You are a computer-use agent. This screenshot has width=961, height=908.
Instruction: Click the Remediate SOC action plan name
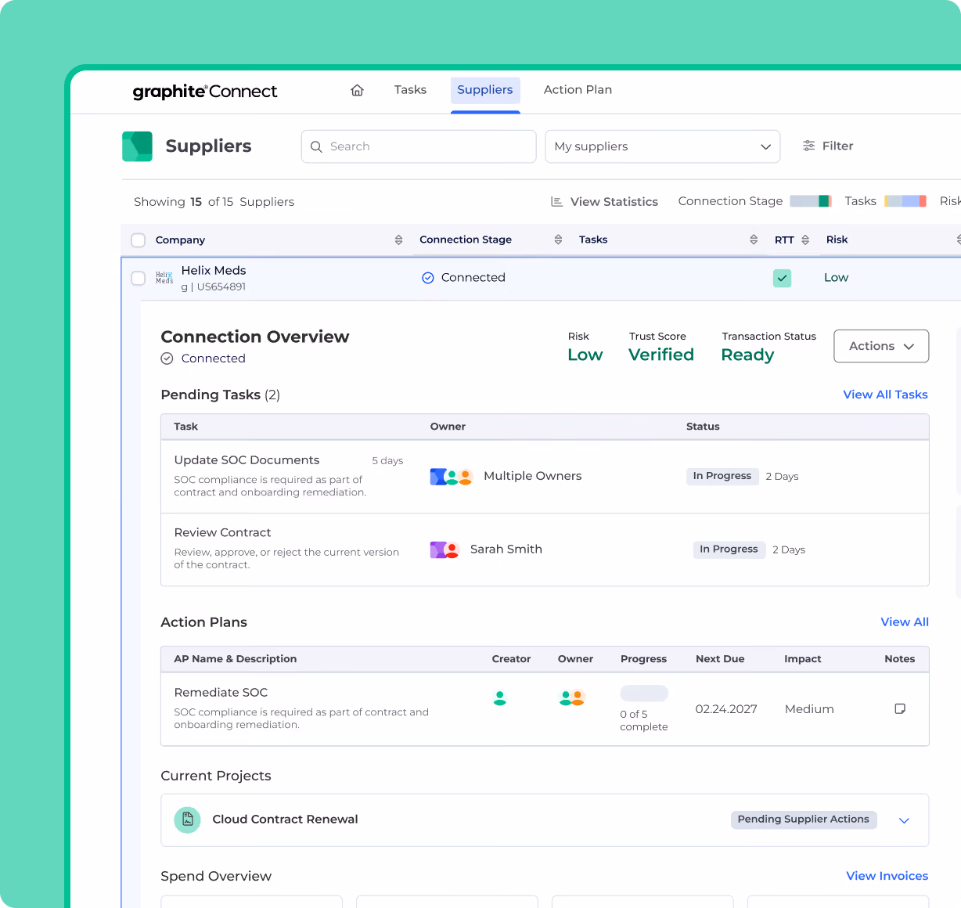pyautogui.click(x=221, y=693)
